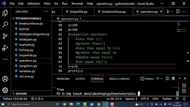Open the Explorer view in activity bar
190x107 pixels.
click(5, 13)
